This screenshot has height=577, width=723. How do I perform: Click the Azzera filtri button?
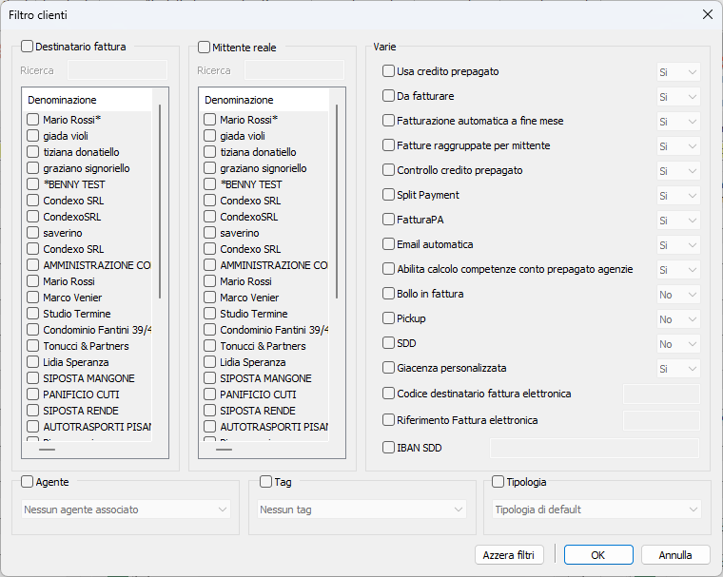point(508,554)
